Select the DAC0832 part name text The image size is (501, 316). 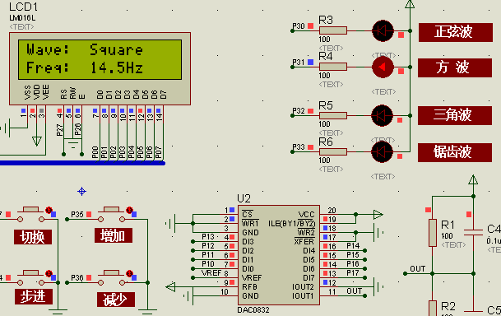(x=253, y=310)
